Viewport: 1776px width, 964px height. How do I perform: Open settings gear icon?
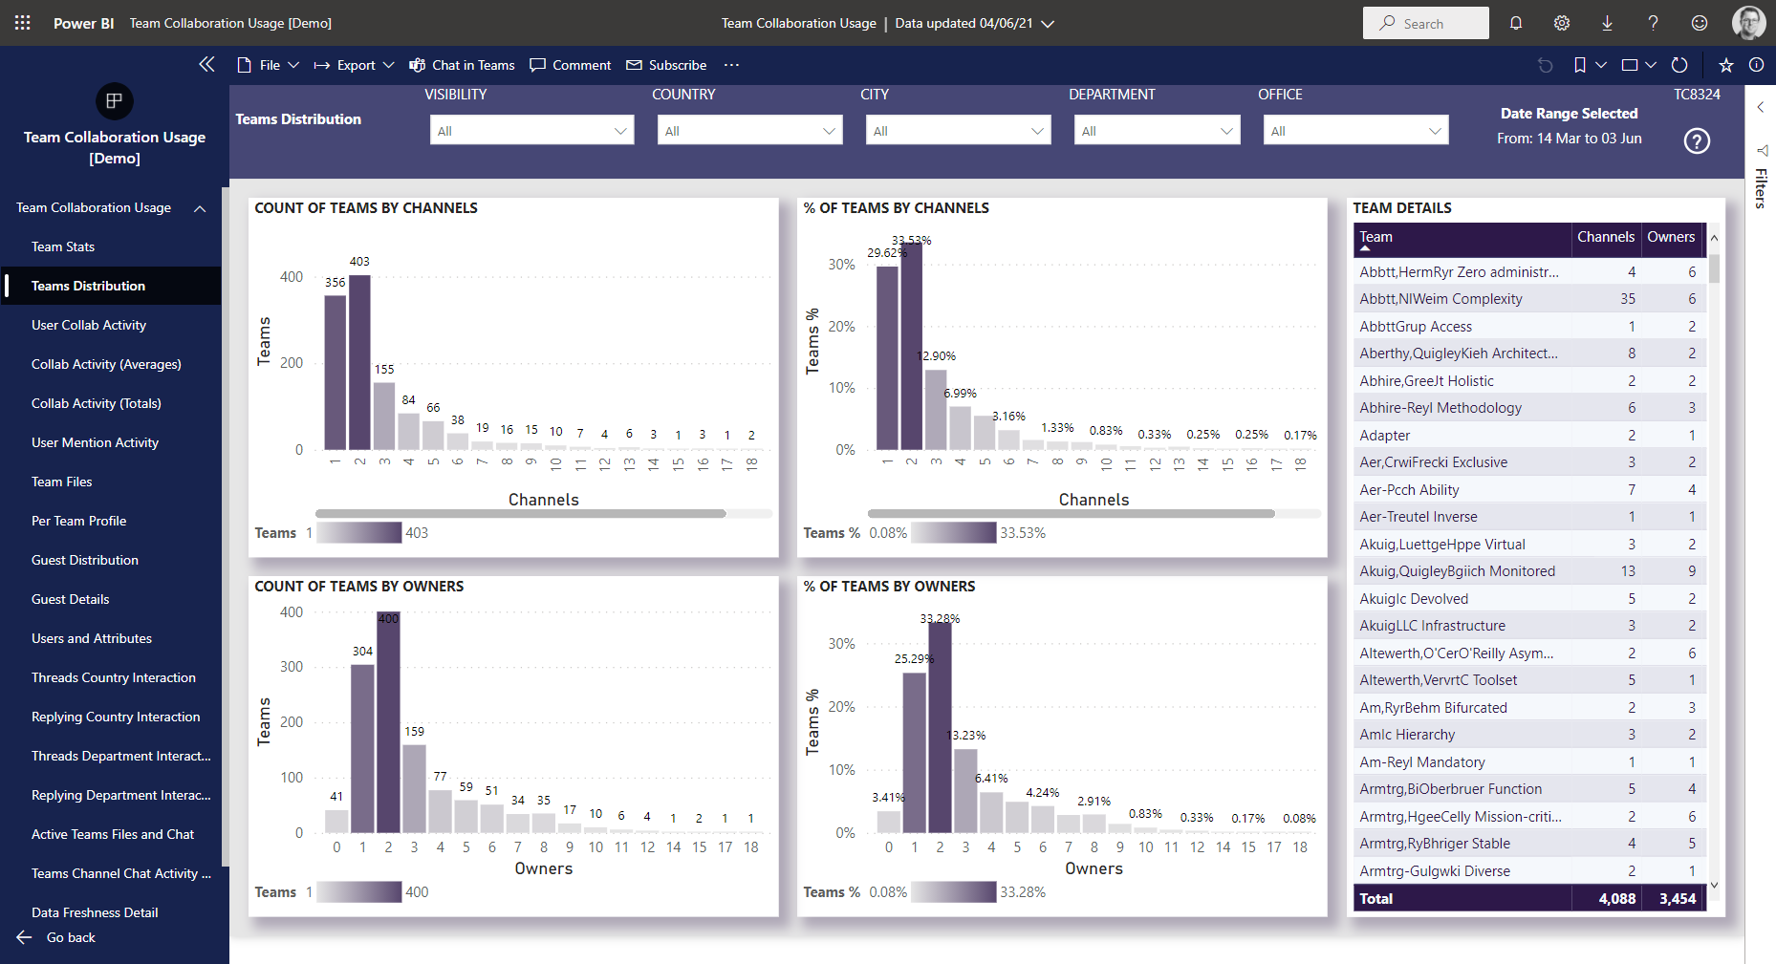(x=1562, y=23)
